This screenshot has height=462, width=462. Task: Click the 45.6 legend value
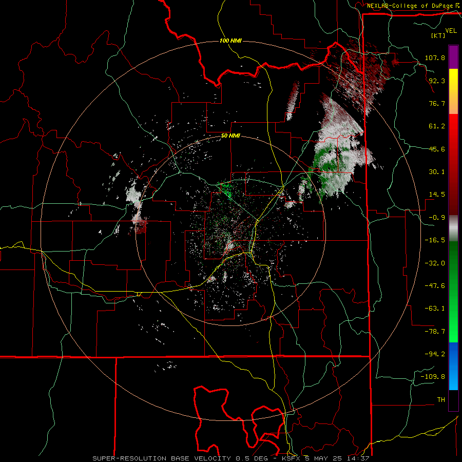pos(437,149)
